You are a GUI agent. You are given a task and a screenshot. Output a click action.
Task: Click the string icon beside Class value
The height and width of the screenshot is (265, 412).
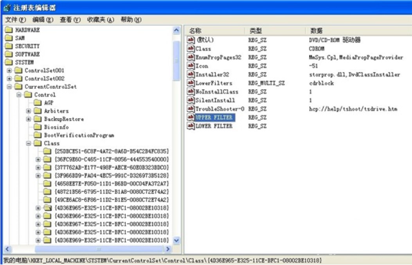[191, 48]
